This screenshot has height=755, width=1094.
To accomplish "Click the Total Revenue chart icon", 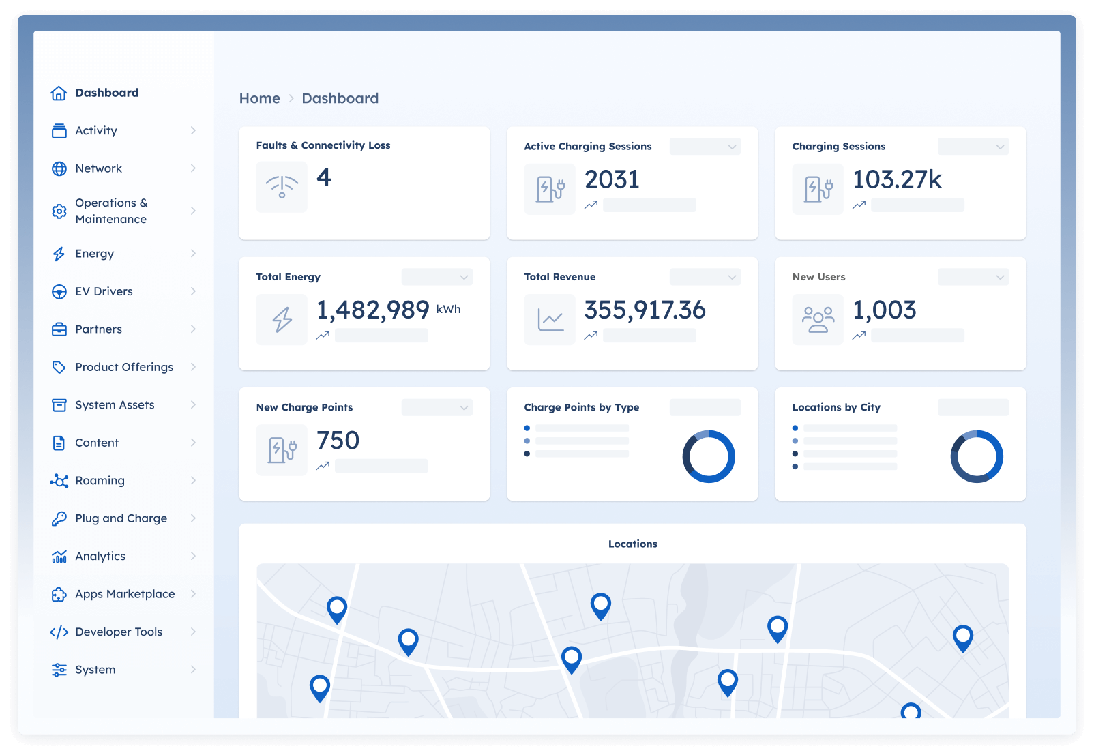I will coord(550,319).
